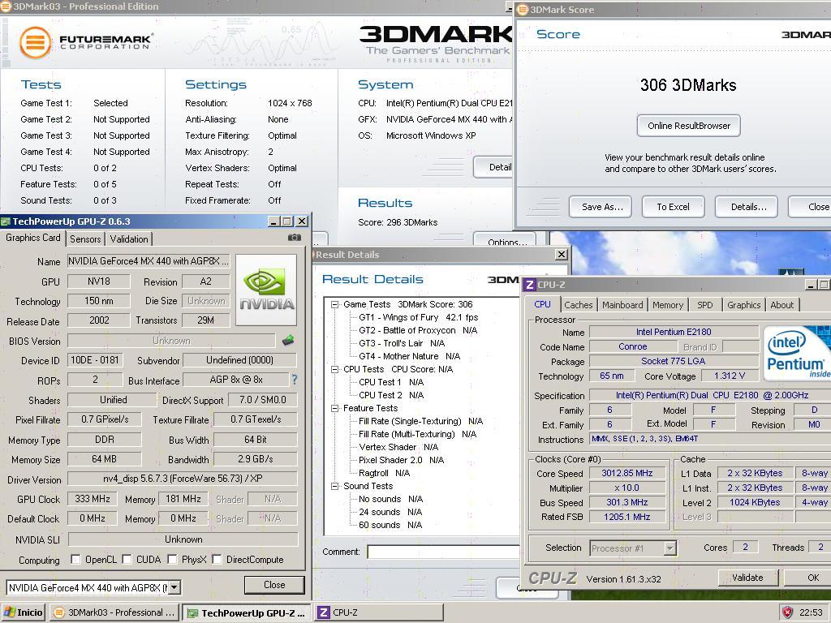
Task: Click the GPU-Z screenshot camera icon
Action: tap(294, 238)
